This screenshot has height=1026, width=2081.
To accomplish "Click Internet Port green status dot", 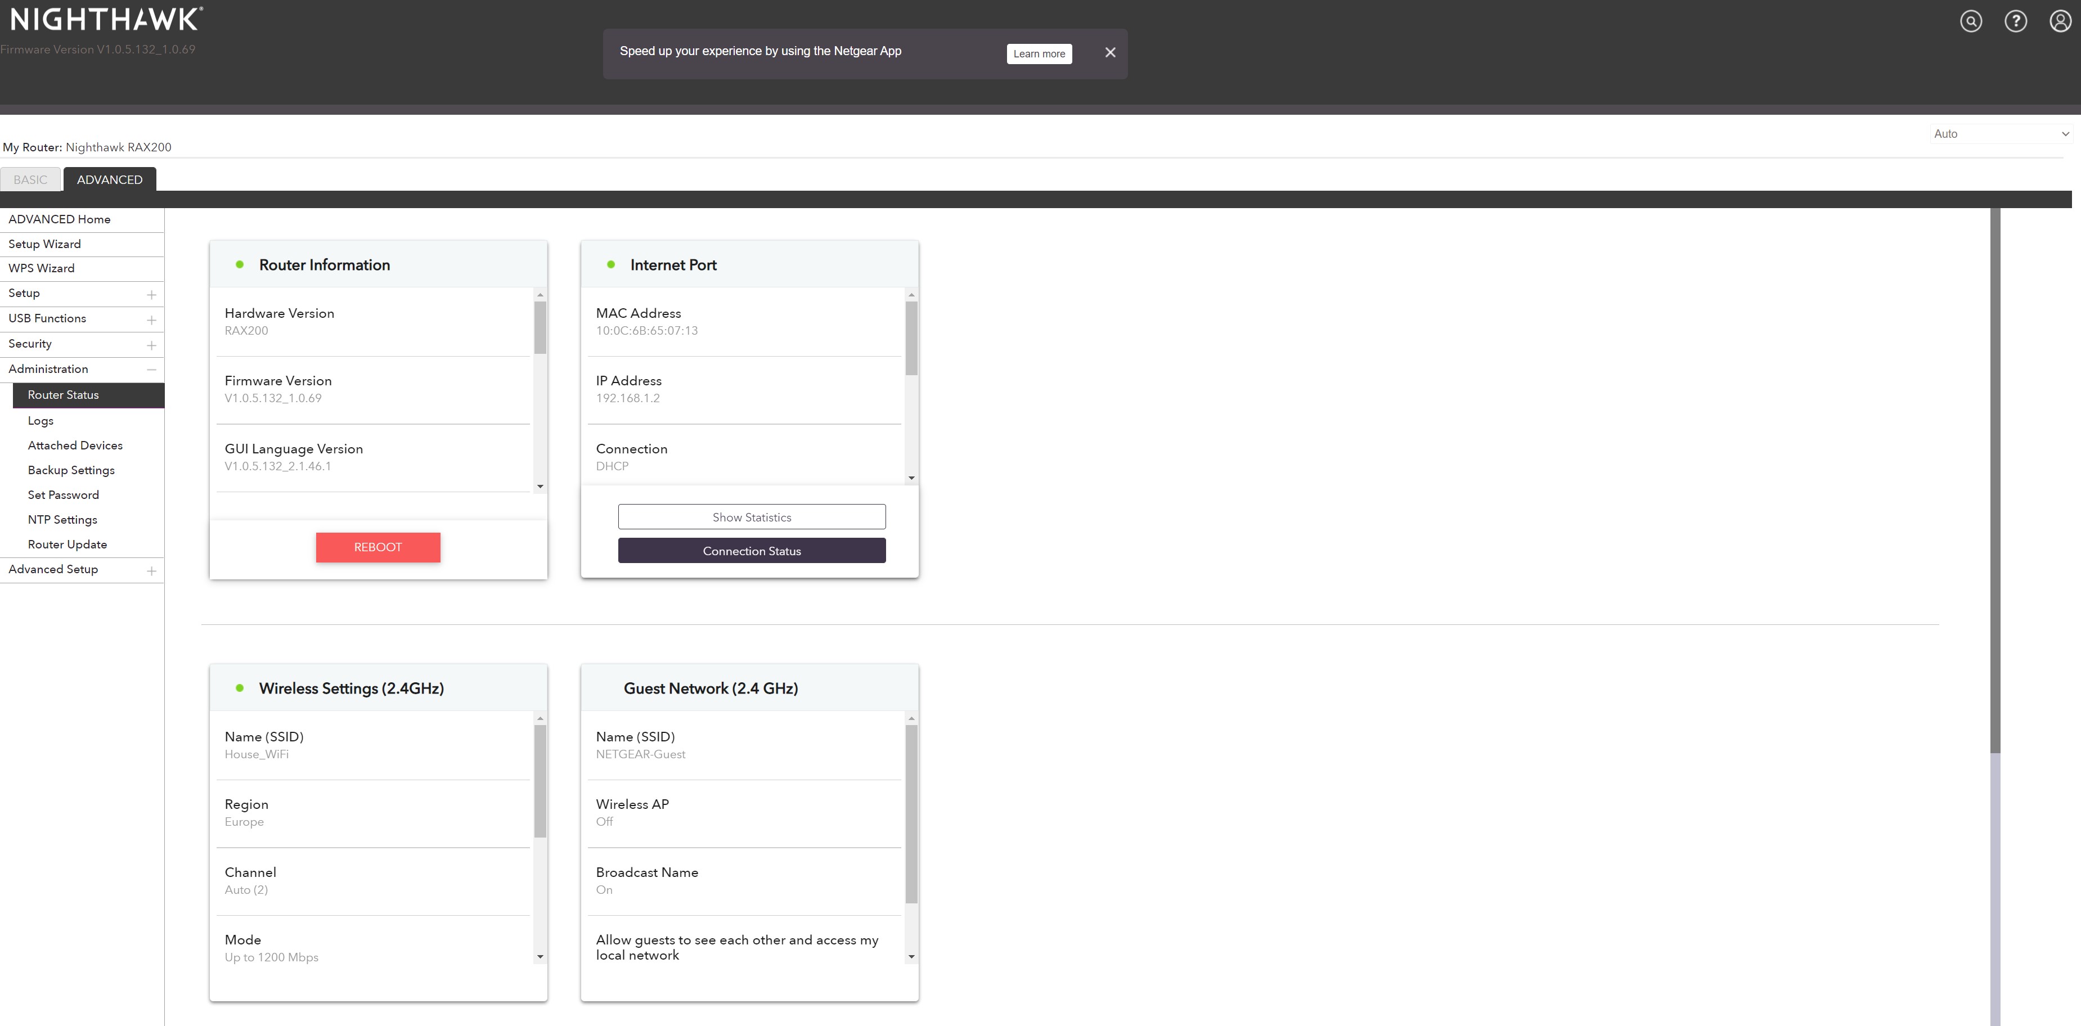I will click(x=611, y=264).
